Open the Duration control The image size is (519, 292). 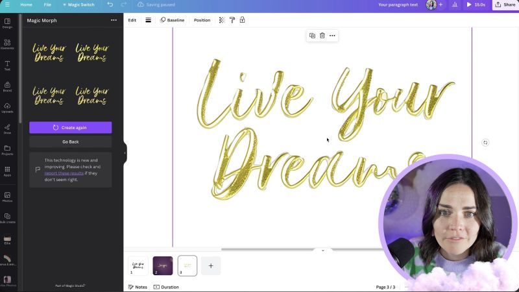click(x=166, y=287)
